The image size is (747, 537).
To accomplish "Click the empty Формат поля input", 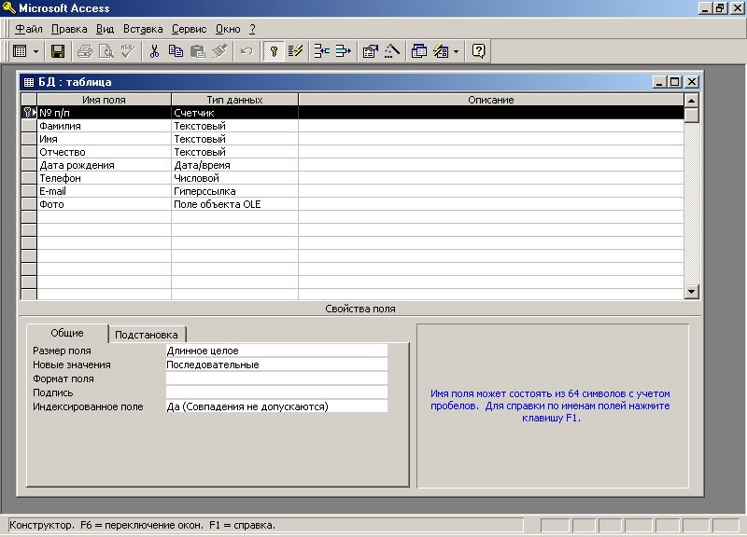I will [x=276, y=379].
